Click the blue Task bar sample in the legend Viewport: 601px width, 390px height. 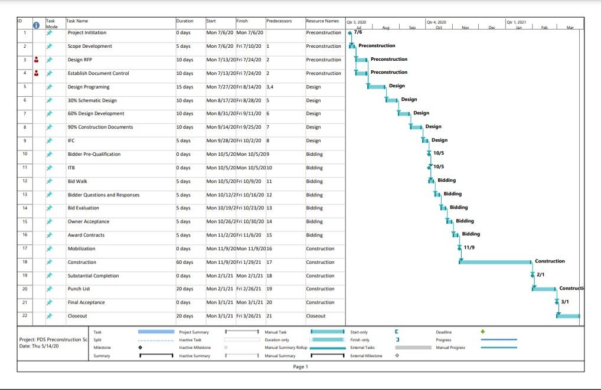[156, 332]
